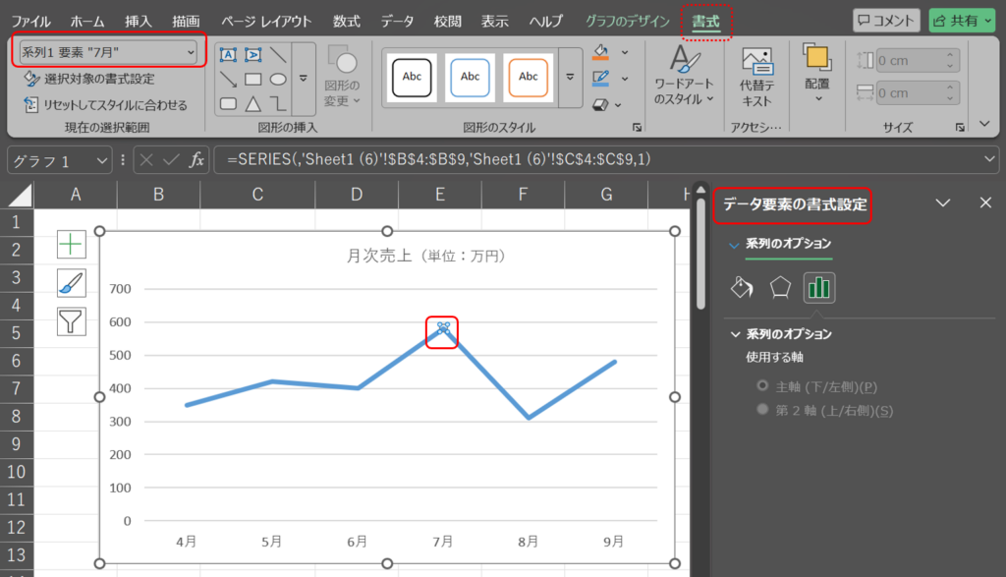
Task: Select the triangle shape
Action: 253,103
